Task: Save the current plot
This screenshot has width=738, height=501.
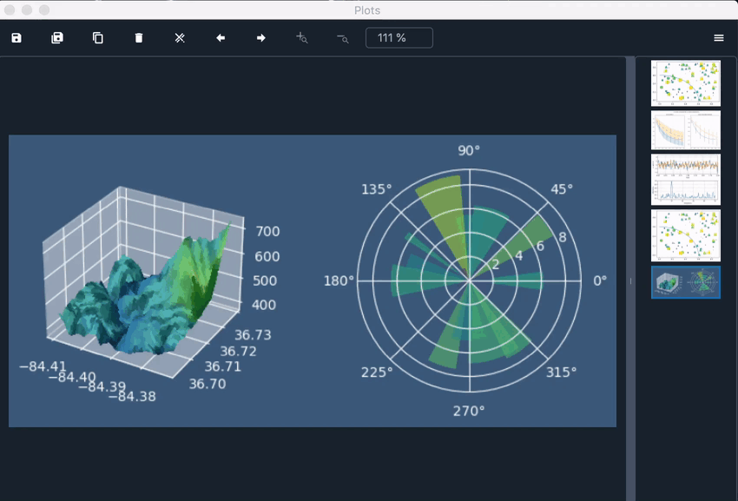Action: coord(16,37)
